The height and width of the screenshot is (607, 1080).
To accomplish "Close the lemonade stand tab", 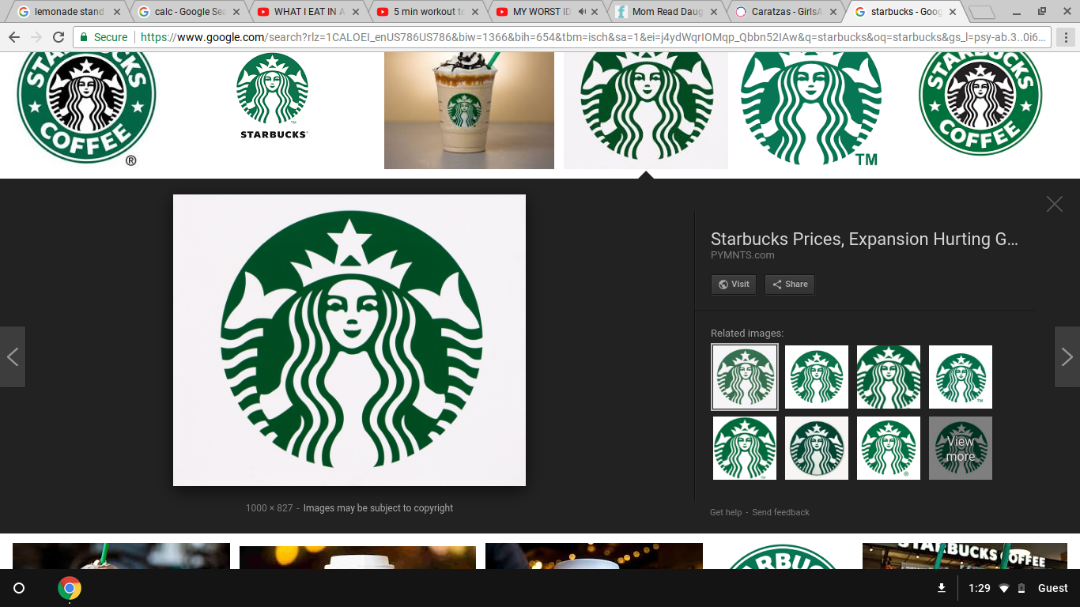I will [117, 12].
